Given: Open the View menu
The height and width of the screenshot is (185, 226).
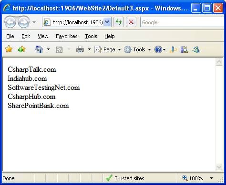Looking at the screenshot, I should (x=43, y=36).
